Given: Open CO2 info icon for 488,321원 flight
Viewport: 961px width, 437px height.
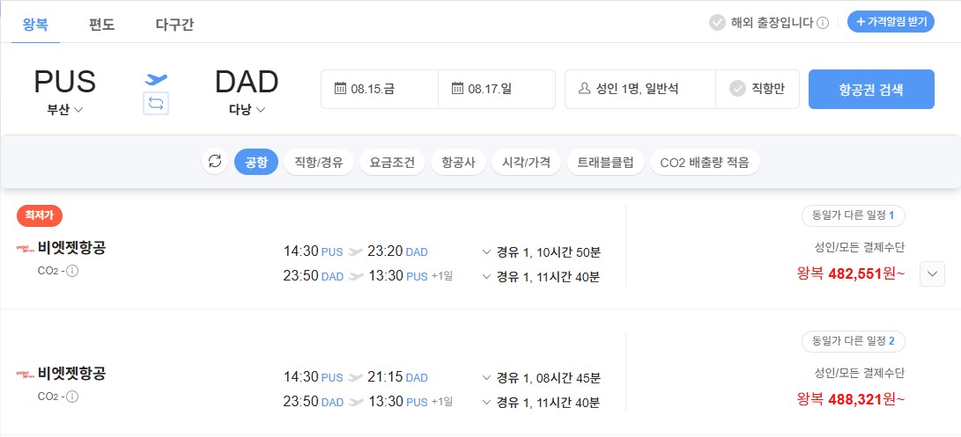Looking at the screenshot, I should click(71, 396).
